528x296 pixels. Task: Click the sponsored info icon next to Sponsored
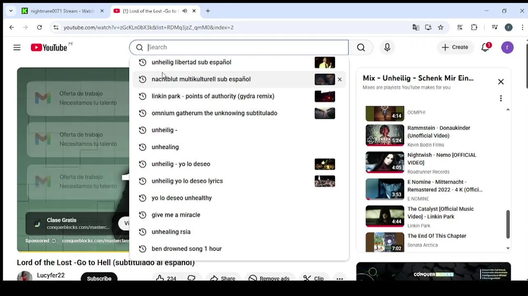(x=53, y=241)
